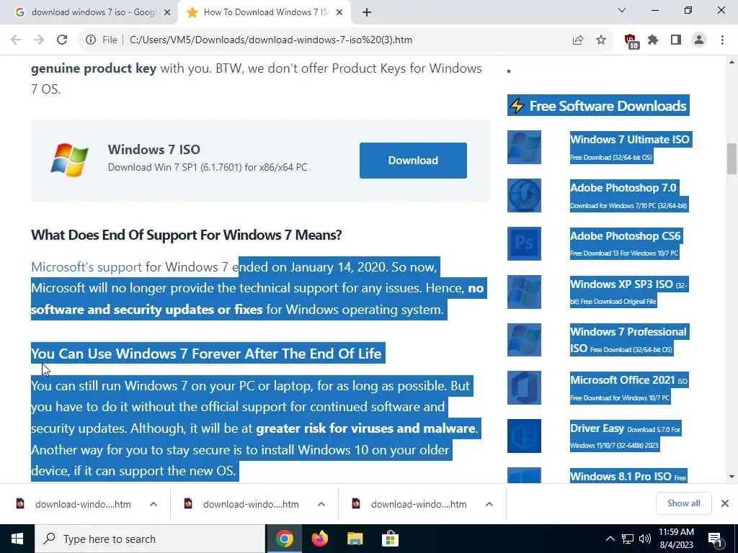Open the uBlock extension icon
This screenshot has width=738, height=553.
pos(631,41)
